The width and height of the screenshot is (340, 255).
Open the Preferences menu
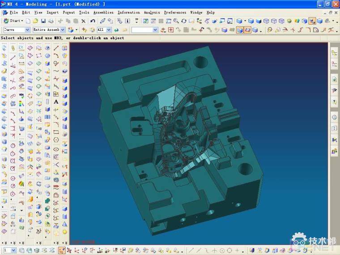174,13
